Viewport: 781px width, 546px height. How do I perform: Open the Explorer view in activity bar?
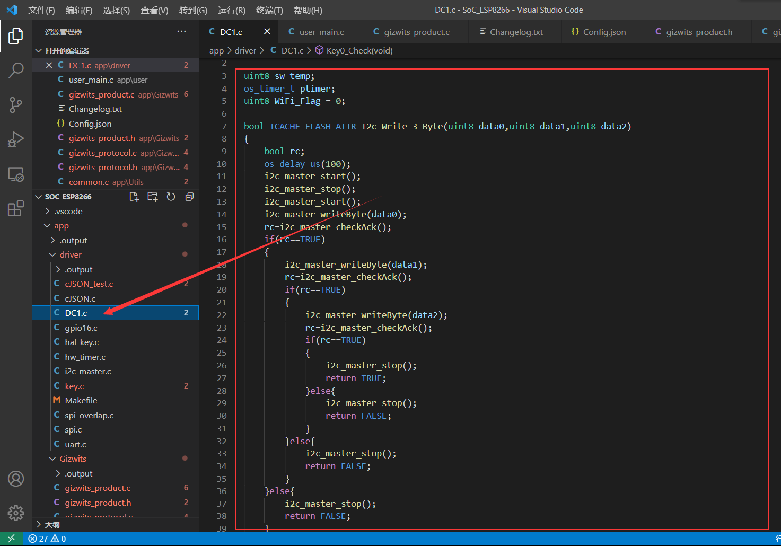16,36
